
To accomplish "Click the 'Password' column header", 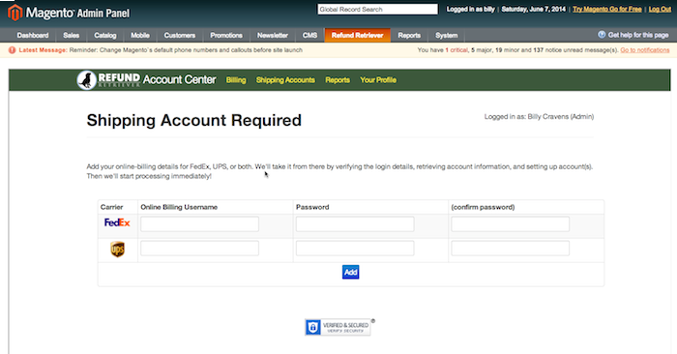I will click(x=312, y=207).
